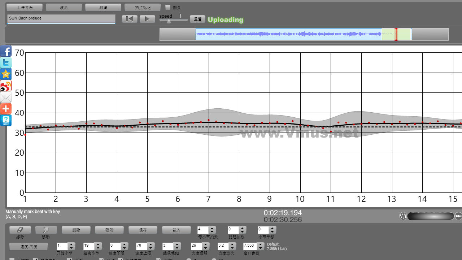462x260 pixels.
Task: Share via the Twitter sidebar icon
Action: [x=6, y=63]
